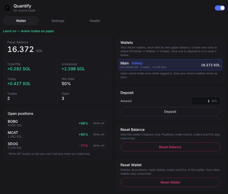Click the SDOG position name
The image size is (228, 194).
tap(13, 144)
